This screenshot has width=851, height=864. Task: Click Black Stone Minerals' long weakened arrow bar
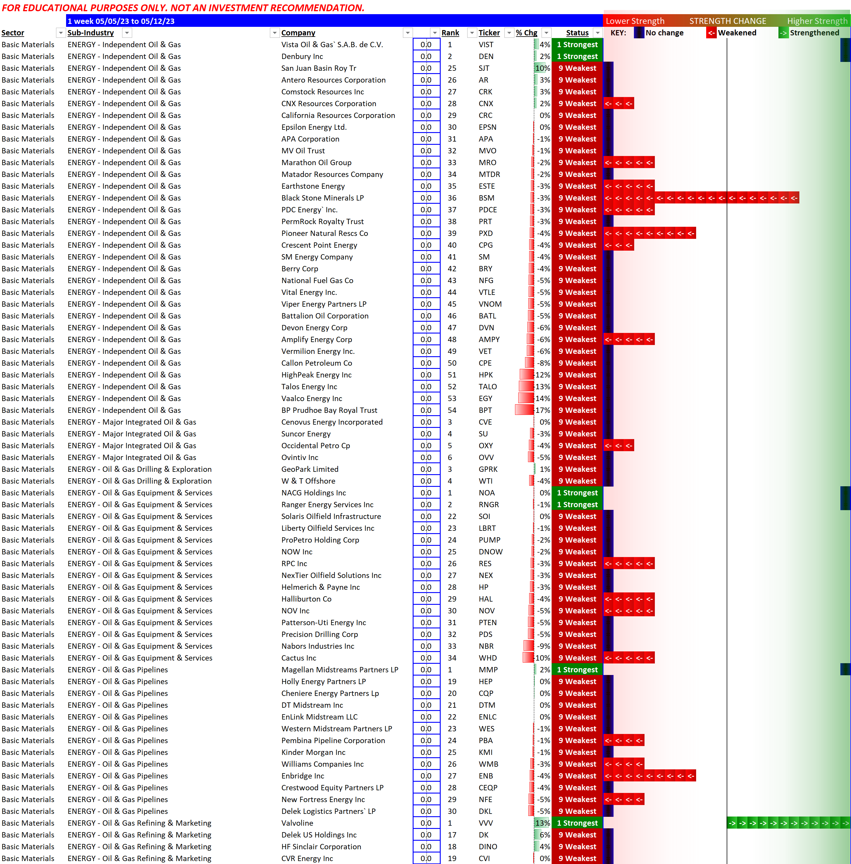pyautogui.click(x=701, y=198)
